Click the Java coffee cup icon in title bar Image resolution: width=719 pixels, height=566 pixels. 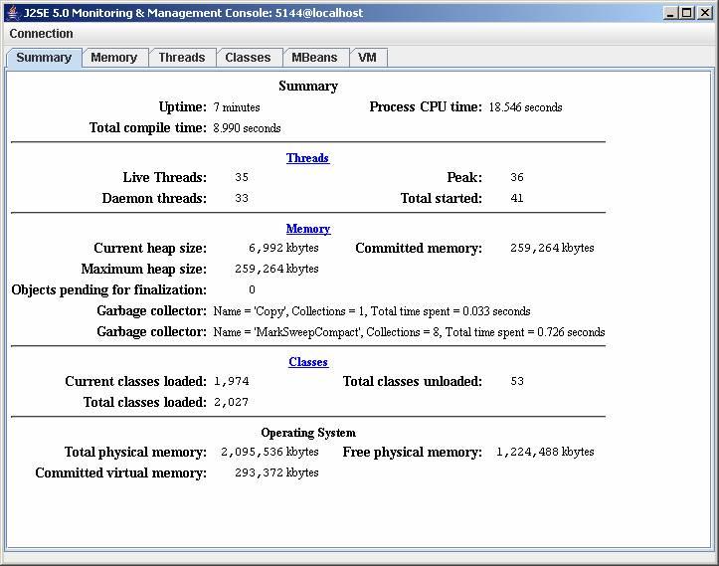click(x=13, y=13)
